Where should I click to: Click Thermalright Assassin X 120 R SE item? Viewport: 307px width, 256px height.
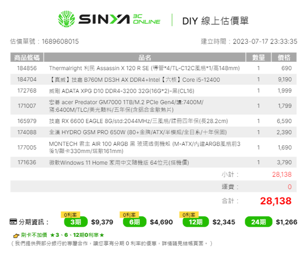click(144, 68)
